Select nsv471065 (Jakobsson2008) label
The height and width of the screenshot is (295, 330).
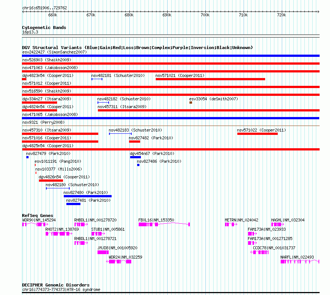[x=50, y=114]
